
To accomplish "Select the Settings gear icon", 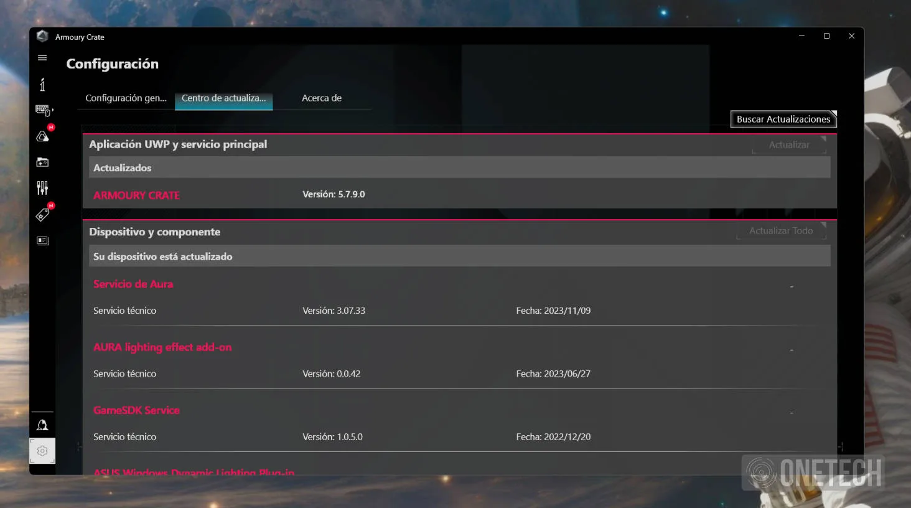I will pyautogui.click(x=42, y=451).
